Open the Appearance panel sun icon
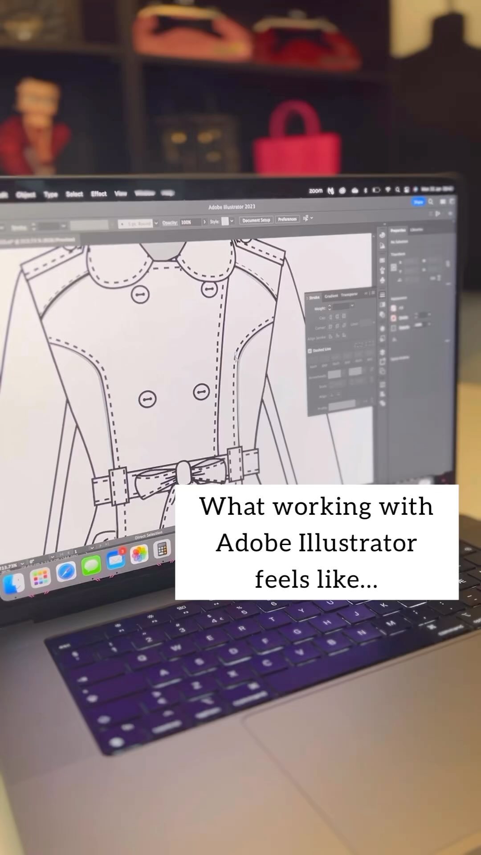The image size is (481, 855). (x=382, y=329)
